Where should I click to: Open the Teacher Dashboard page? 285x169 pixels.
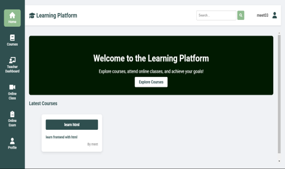tap(12, 65)
